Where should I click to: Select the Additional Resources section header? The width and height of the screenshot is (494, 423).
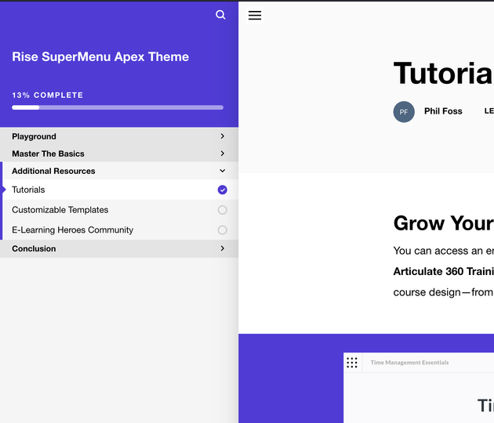119,171
